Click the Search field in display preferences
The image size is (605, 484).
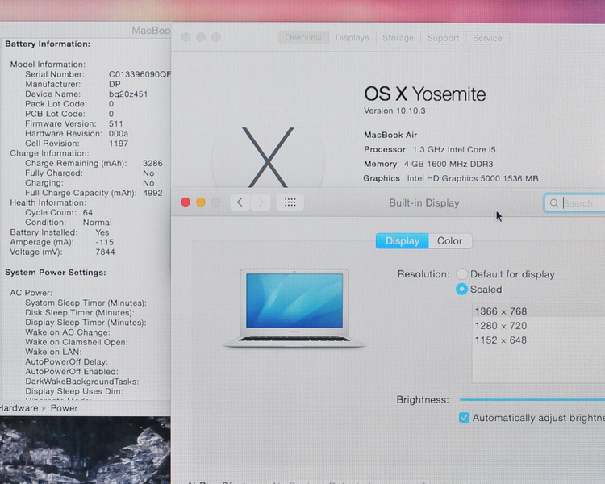click(x=574, y=203)
